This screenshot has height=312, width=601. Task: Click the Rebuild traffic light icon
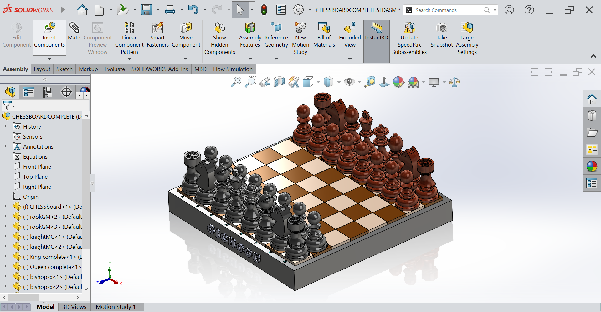[264, 10]
